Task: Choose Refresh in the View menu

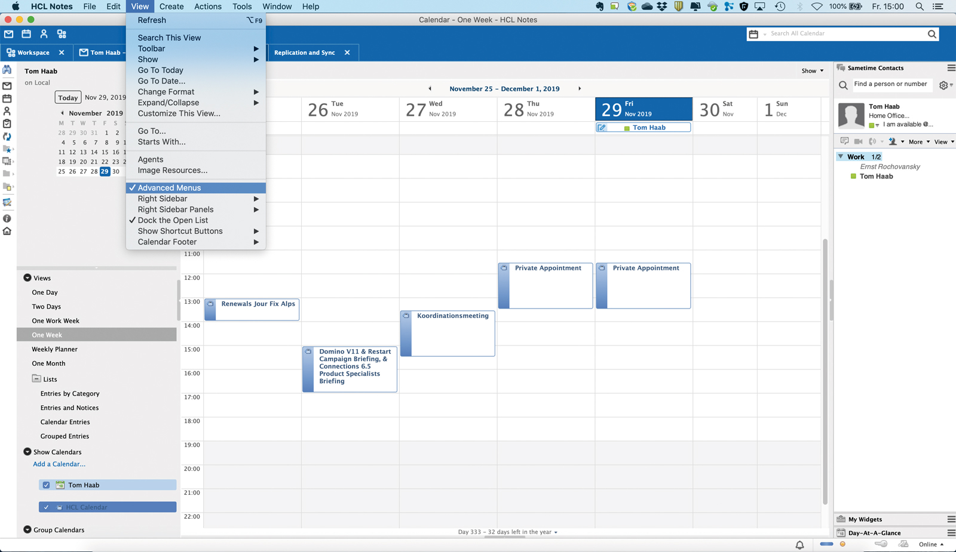Action: tap(196, 20)
